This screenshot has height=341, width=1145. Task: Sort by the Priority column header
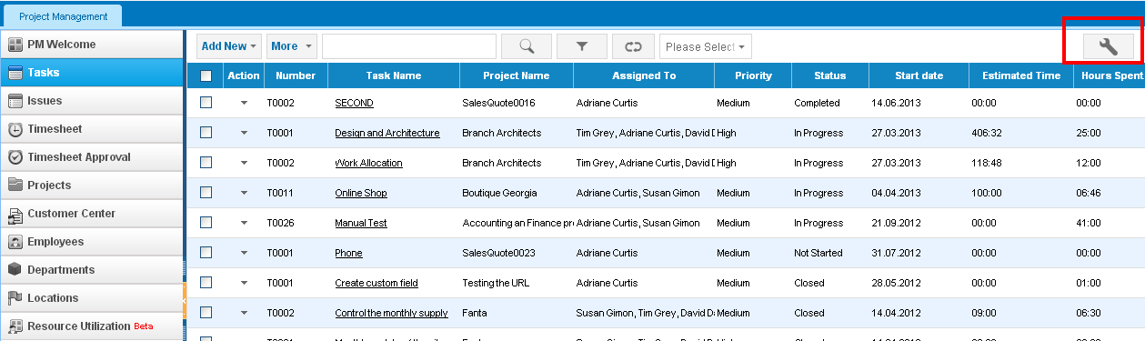coord(753,75)
